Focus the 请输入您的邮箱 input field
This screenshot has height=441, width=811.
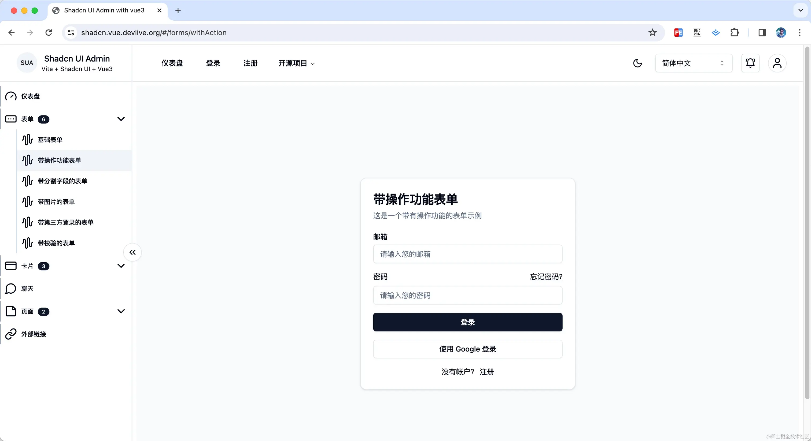tap(467, 254)
